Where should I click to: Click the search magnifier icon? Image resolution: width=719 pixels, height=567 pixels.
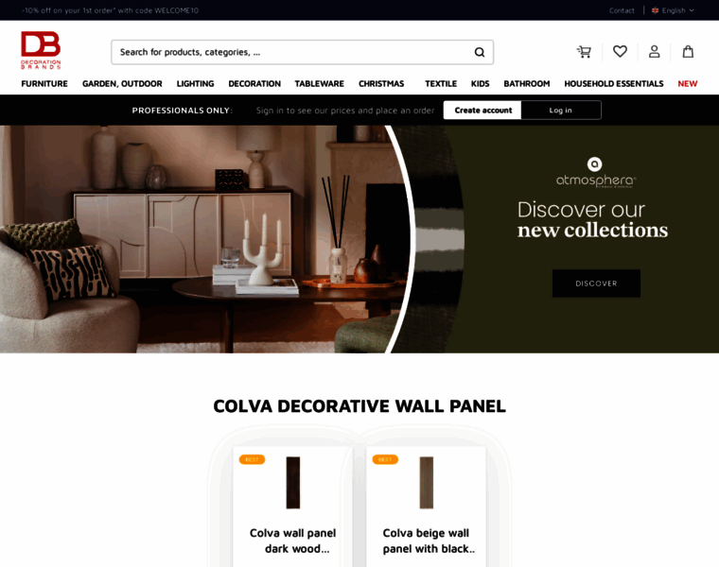pyautogui.click(x=480, y=52)
